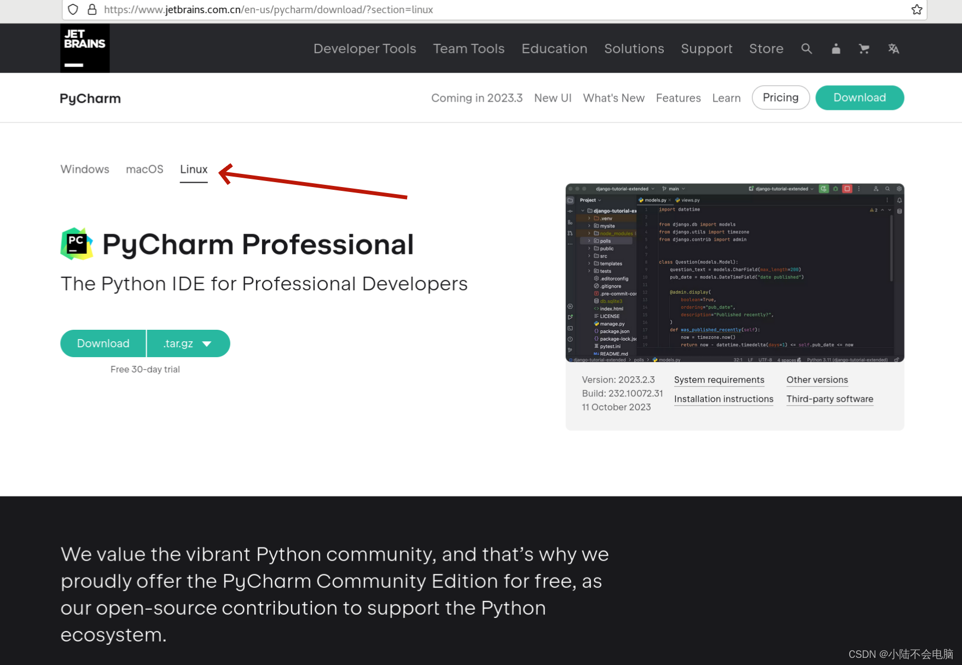The width and height of the screenshot is (962, 665).
Task: Expand the .tar.gz format dropdown
Action: pos(188,343)
